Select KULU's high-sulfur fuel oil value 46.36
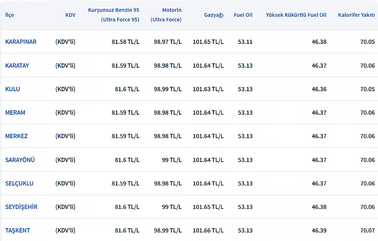Viewport: 378px width, 241px height. point(319,89)
